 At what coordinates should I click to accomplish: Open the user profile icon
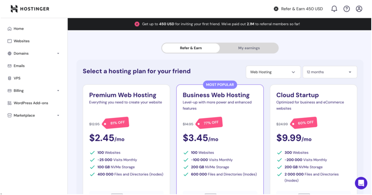[x=359, y=9]
